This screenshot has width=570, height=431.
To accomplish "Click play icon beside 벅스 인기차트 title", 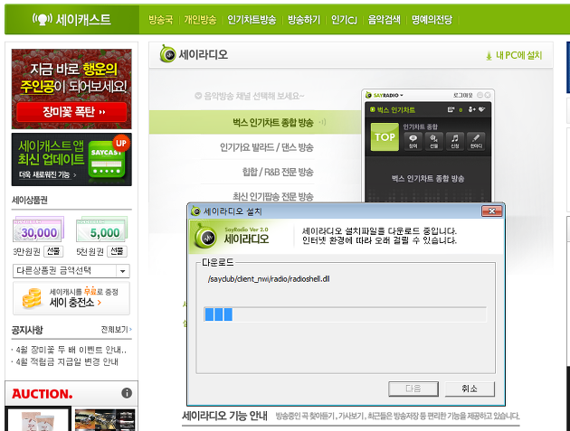I will [x=372, y=109].
